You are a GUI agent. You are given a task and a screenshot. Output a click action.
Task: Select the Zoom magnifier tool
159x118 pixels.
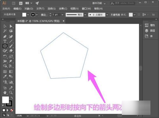point(11,93)
